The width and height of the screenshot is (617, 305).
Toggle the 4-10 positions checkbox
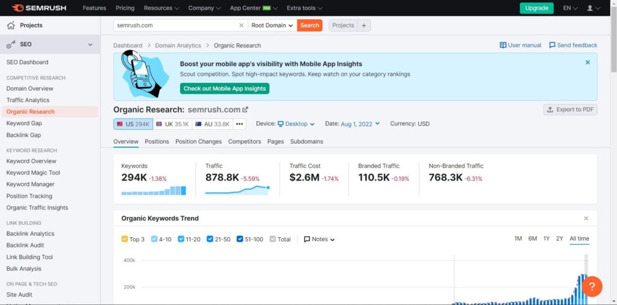154,239
